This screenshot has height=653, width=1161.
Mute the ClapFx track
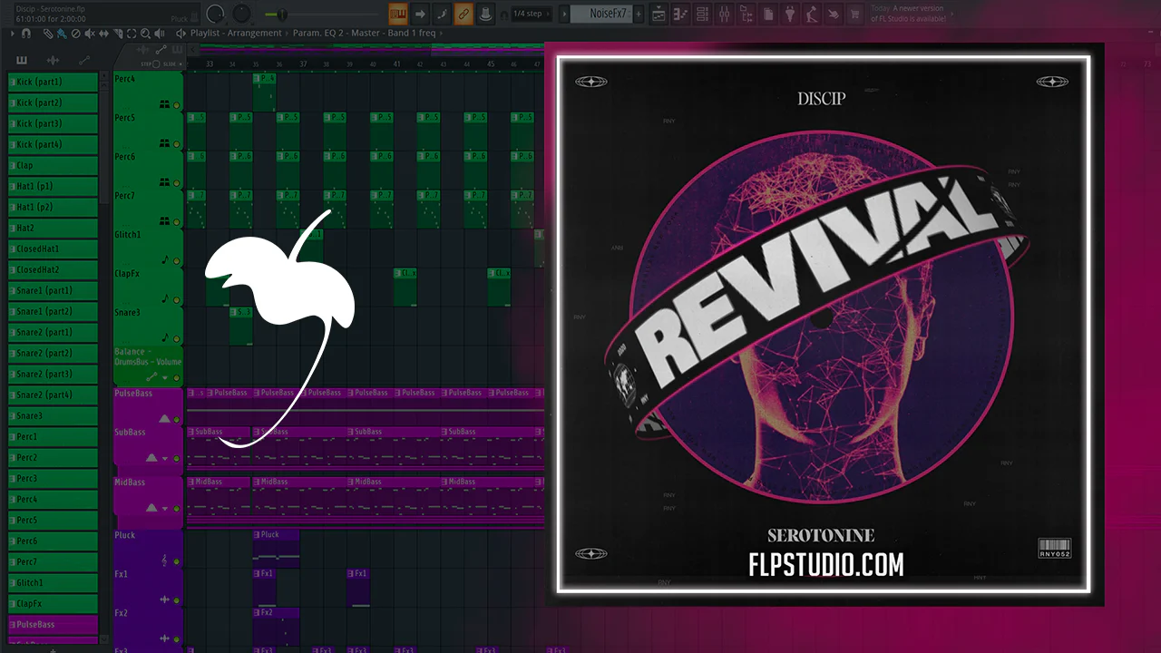[177, 299]
